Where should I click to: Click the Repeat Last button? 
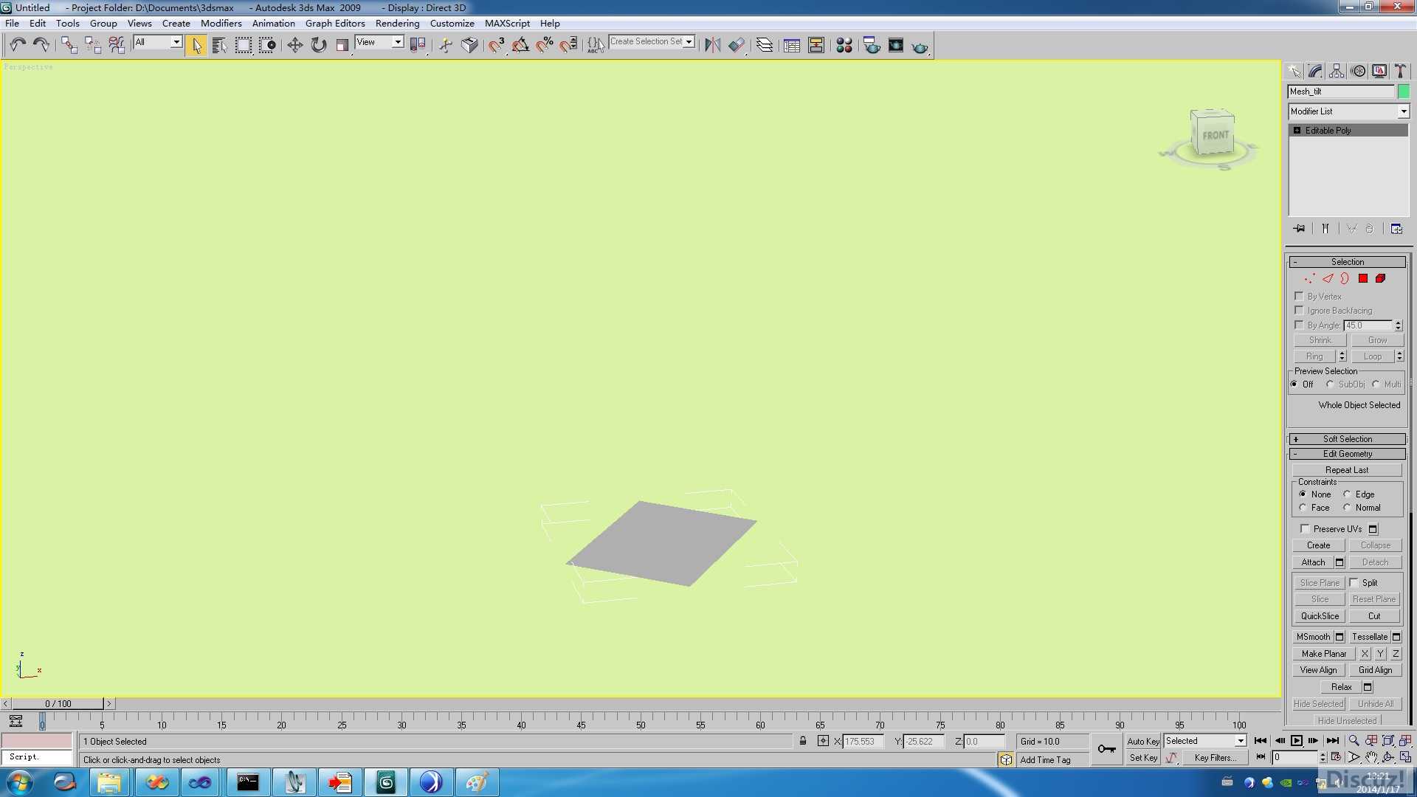[1347, 470]
